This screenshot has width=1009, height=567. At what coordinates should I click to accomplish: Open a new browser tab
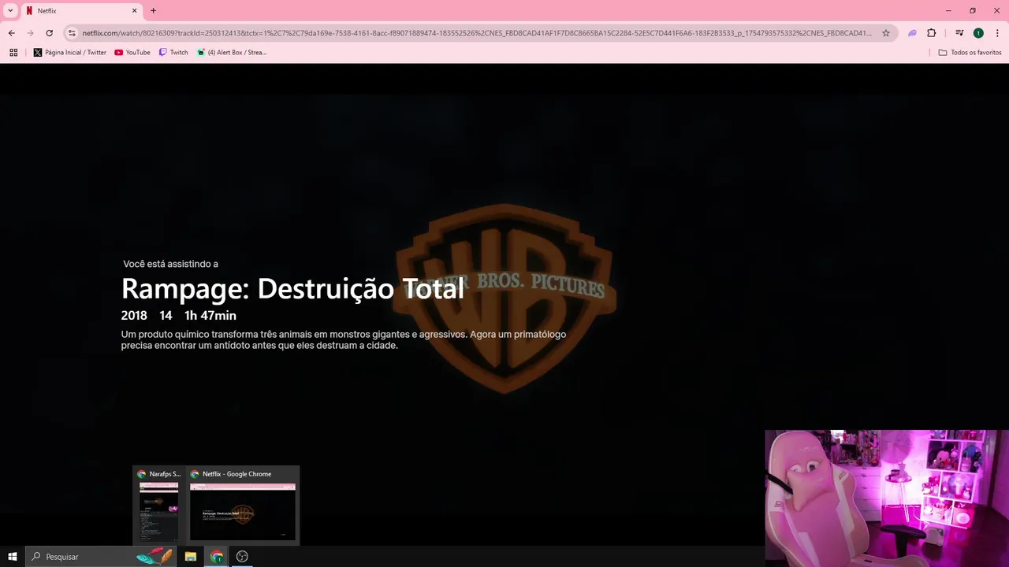[x=153, y=11]
